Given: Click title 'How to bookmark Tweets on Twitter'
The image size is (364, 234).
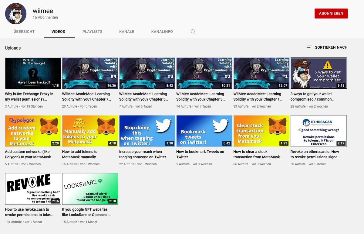Looking at the screenshot, I should [x=200, y=154].
